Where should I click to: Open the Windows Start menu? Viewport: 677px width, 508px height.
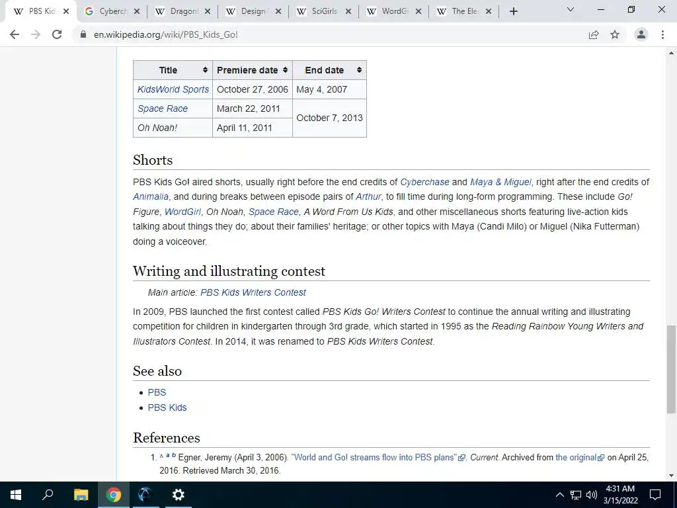point(16,495)
